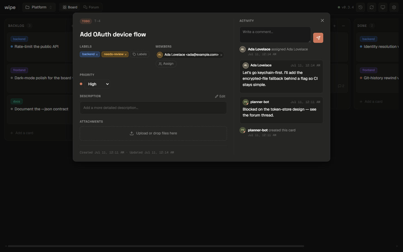Click the v0.3.4 version indicator
Screen dimensions: 403x252
(346, 7)
